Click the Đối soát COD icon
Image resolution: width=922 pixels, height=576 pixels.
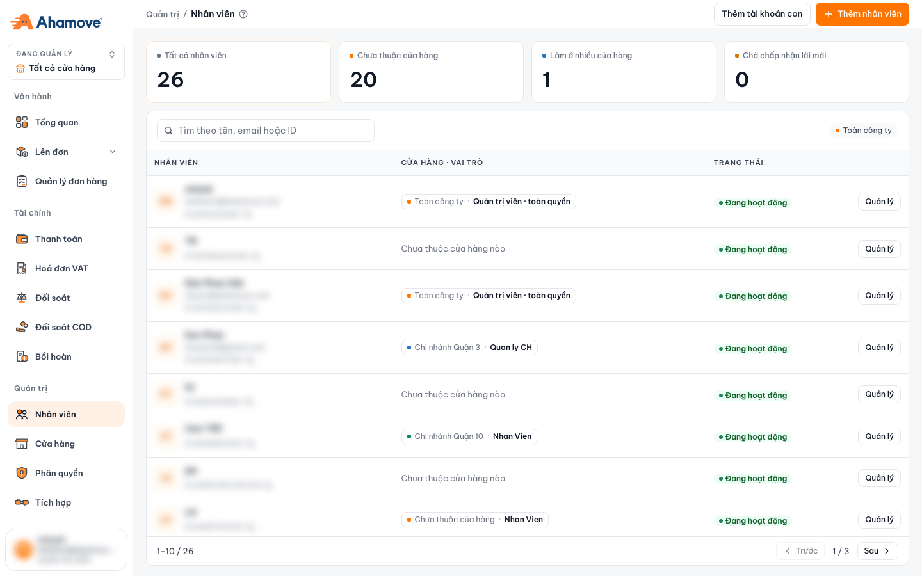(22, 327)
